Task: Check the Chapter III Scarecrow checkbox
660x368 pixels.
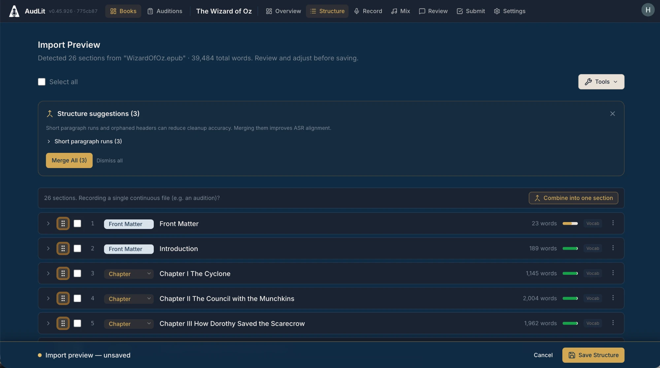Action: (x=77, y=324)
